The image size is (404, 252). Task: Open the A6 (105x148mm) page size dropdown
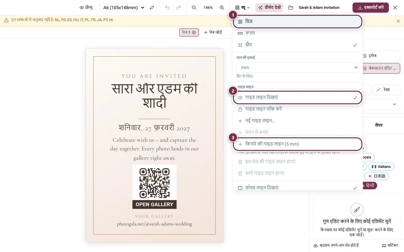coord(122,8)
